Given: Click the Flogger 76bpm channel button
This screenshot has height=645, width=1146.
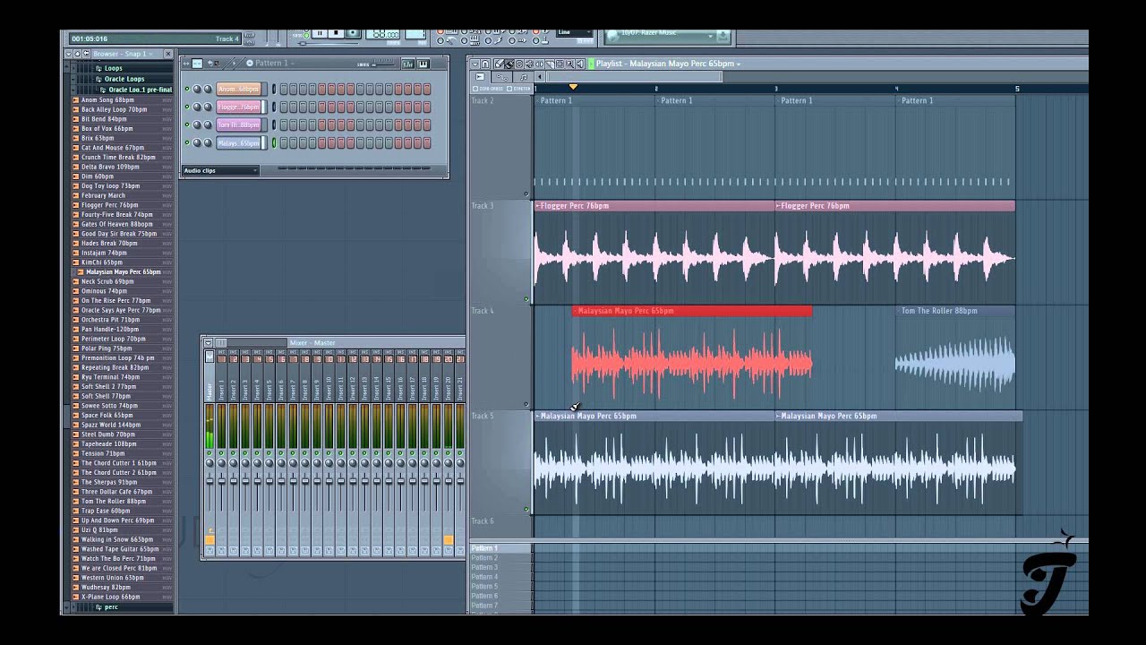Looking at the screenshot, I should (x=238, y=107).
